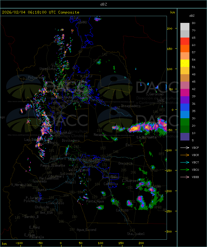
Task: Pick the bright yellow 51–54 dBZ swatch
Action: pyautogui.click(x=185, y=63)
